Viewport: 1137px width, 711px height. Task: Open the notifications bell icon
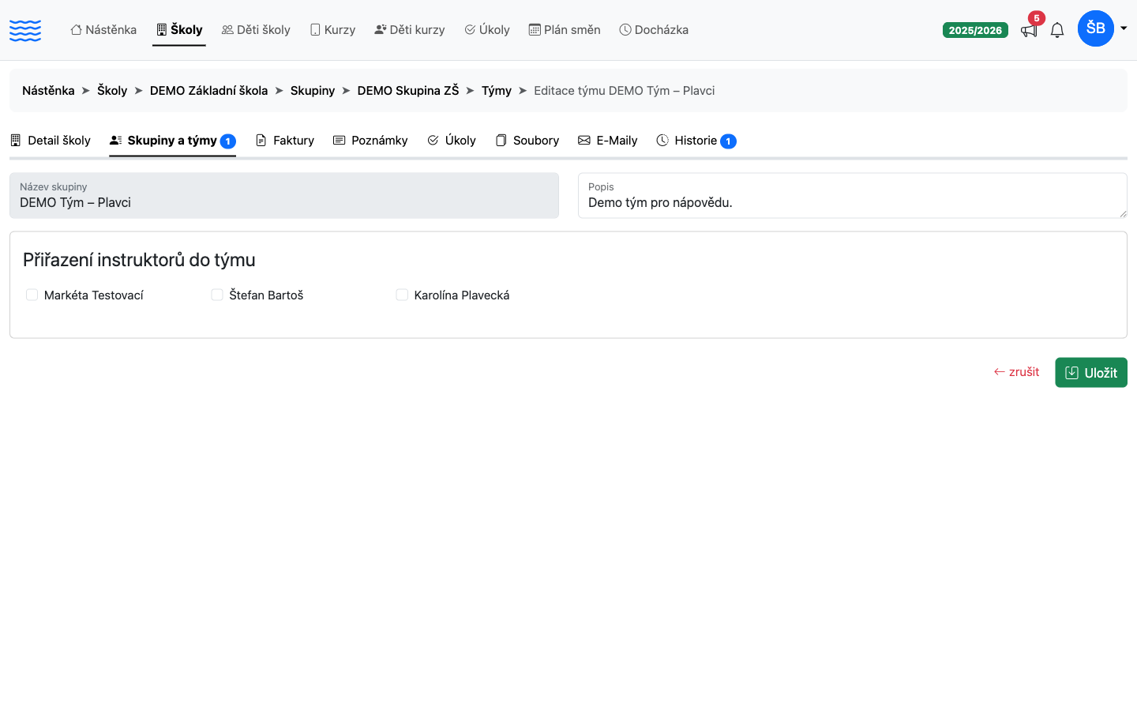(1057, 30)
